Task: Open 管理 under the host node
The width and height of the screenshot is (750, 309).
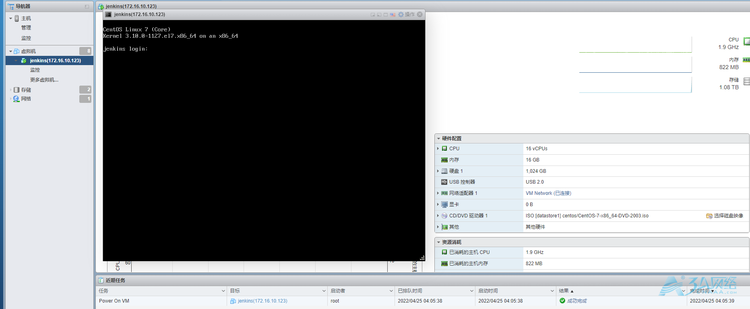Action: coord(26,28)
